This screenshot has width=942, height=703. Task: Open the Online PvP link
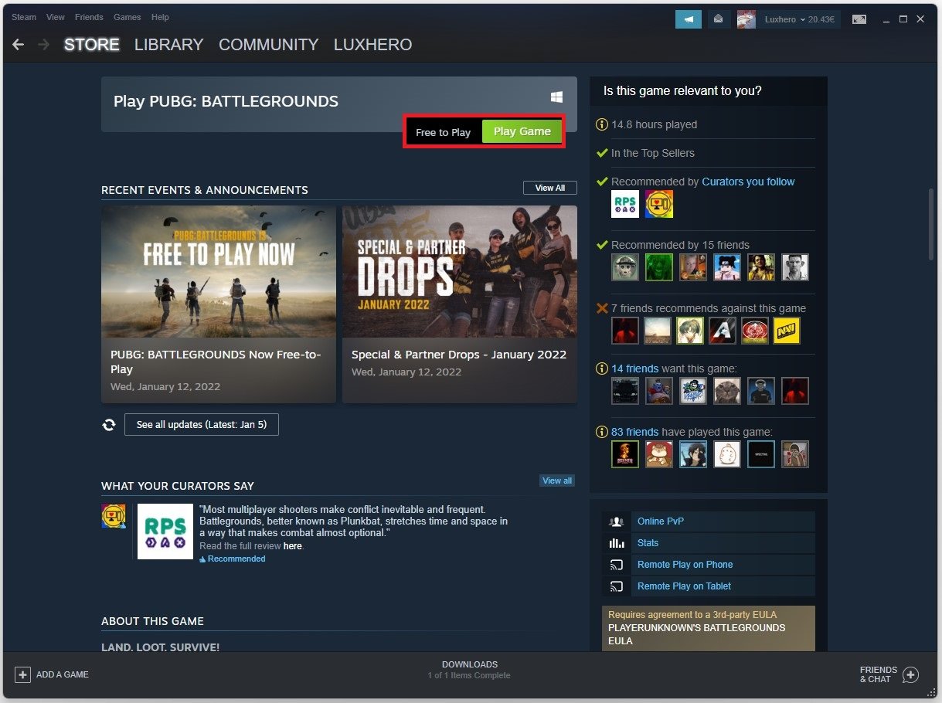661,521
